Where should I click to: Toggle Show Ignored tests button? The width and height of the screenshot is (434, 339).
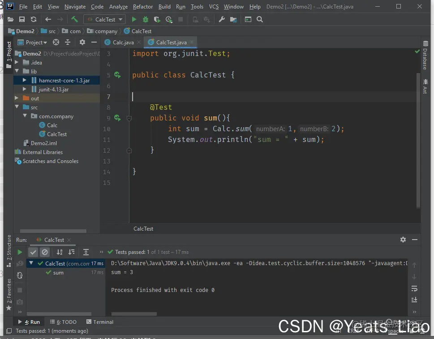[x=44, y=252]
